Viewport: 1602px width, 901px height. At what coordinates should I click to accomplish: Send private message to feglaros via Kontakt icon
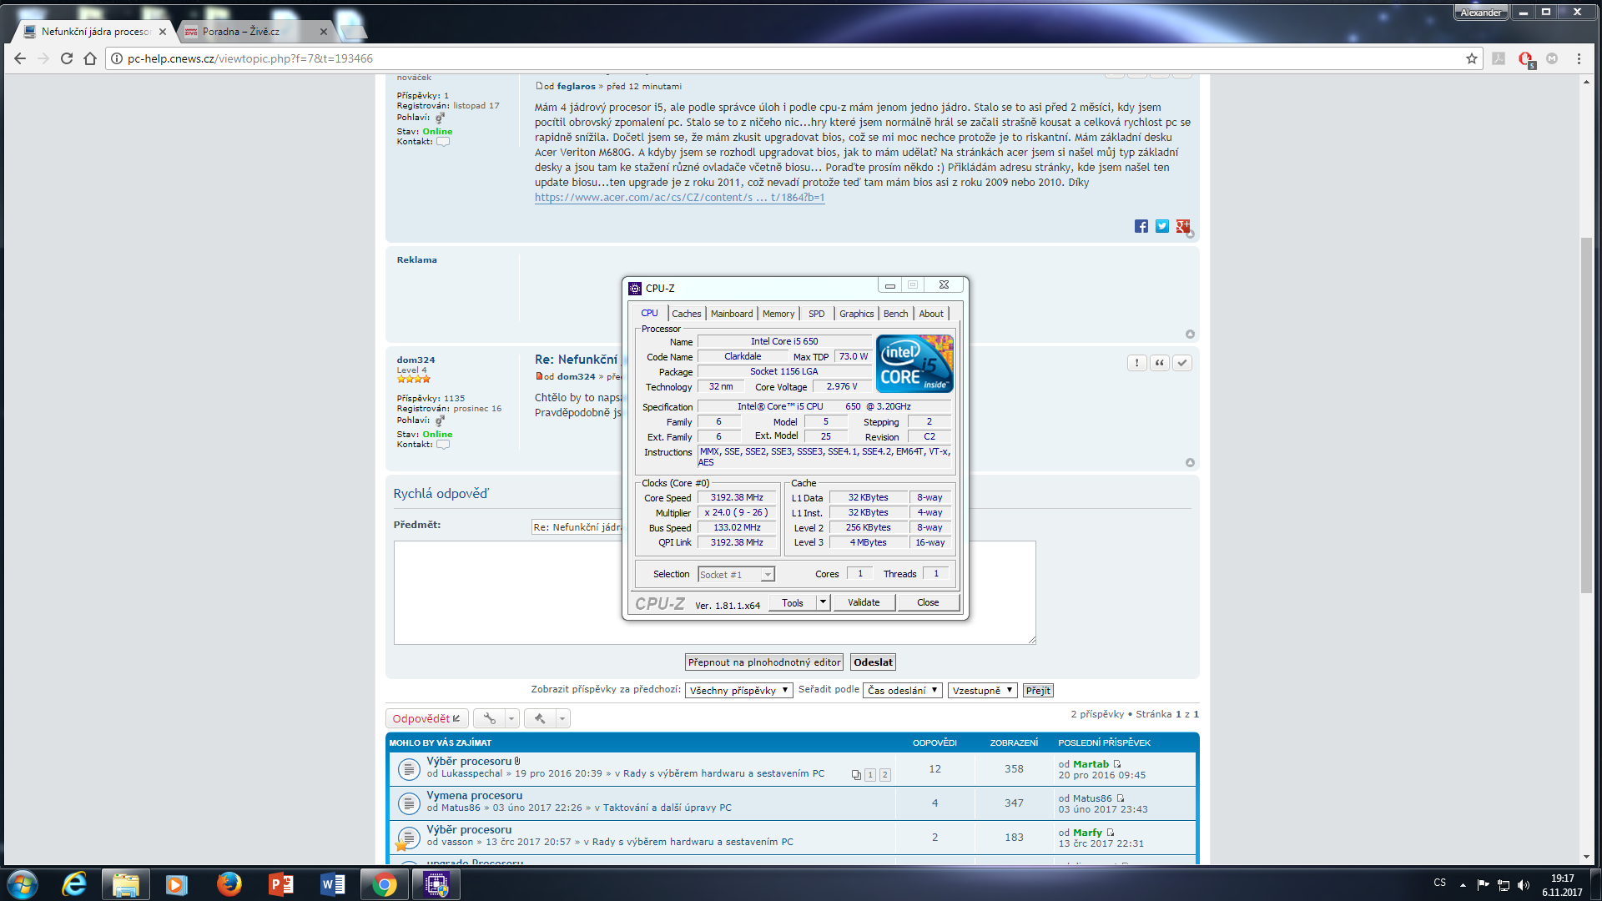coord(443,142)
